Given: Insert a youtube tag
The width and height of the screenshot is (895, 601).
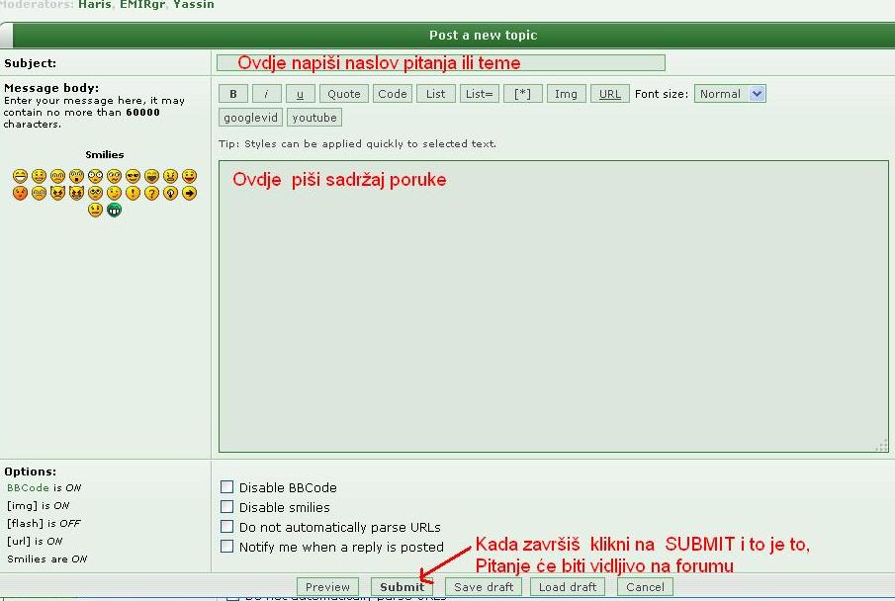Looking at the screenshot, I should click(x=314, y=118).
